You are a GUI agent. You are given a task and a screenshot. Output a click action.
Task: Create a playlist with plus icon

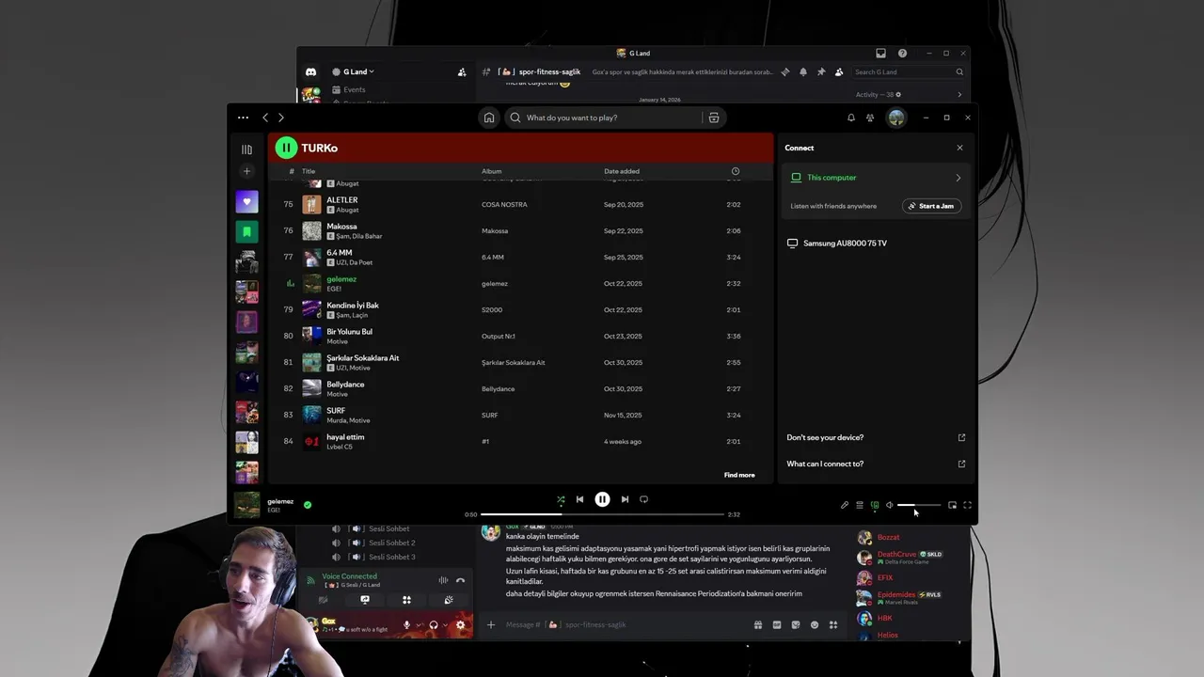246,171
